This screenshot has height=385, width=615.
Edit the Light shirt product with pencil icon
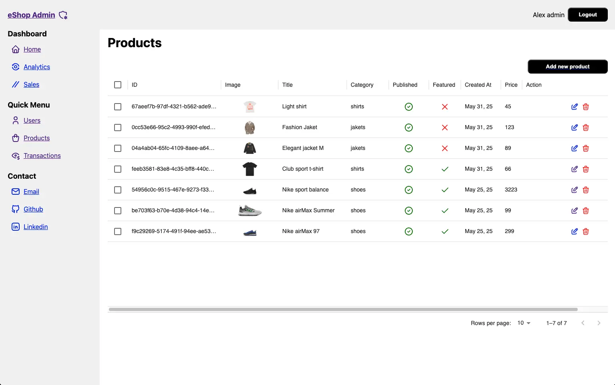[x=575, y=107]
